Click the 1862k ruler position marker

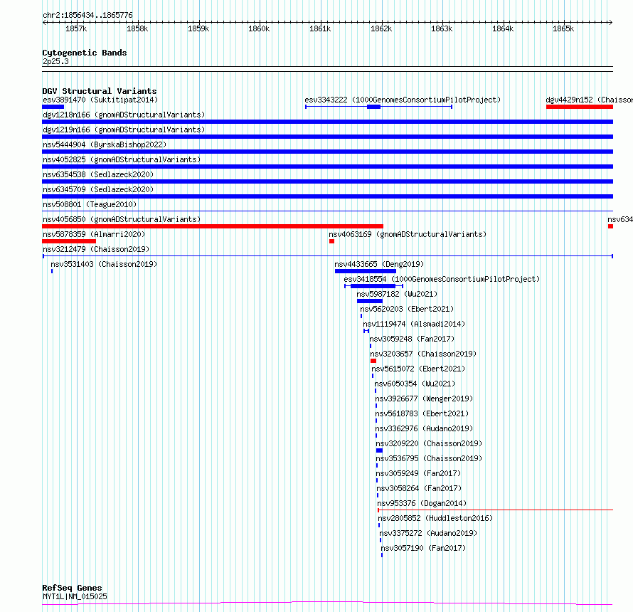click(381, 28)
